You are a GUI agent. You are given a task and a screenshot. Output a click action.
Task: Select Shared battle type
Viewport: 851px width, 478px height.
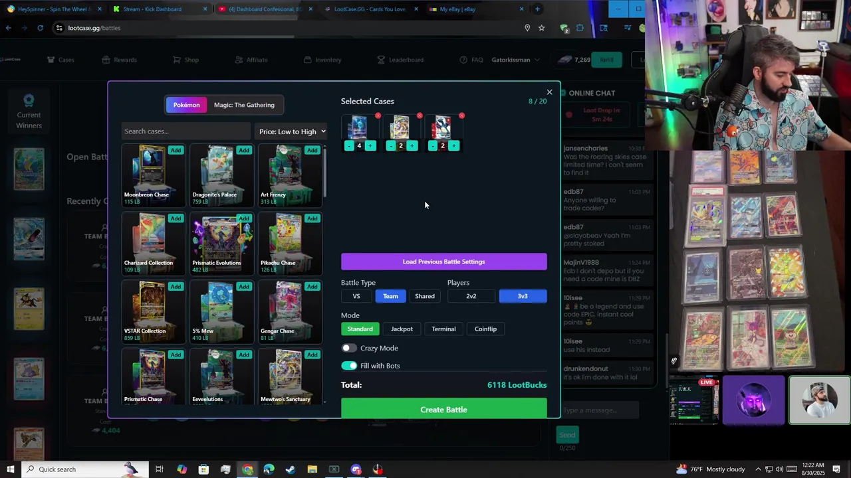coord(425,296)
